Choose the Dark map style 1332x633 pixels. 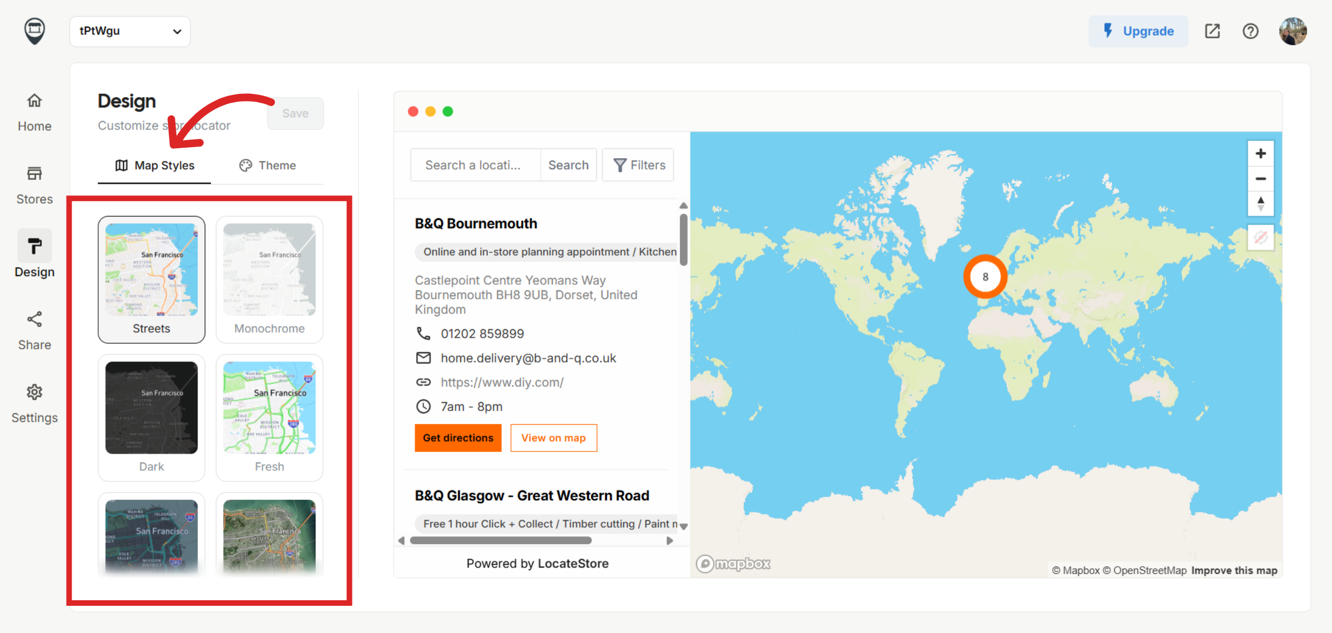pyautogui.click(x=152, y=418)
